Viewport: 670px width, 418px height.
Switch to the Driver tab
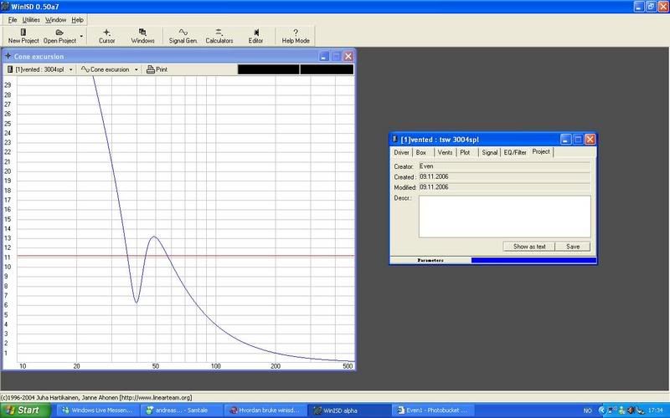(402, 153)
